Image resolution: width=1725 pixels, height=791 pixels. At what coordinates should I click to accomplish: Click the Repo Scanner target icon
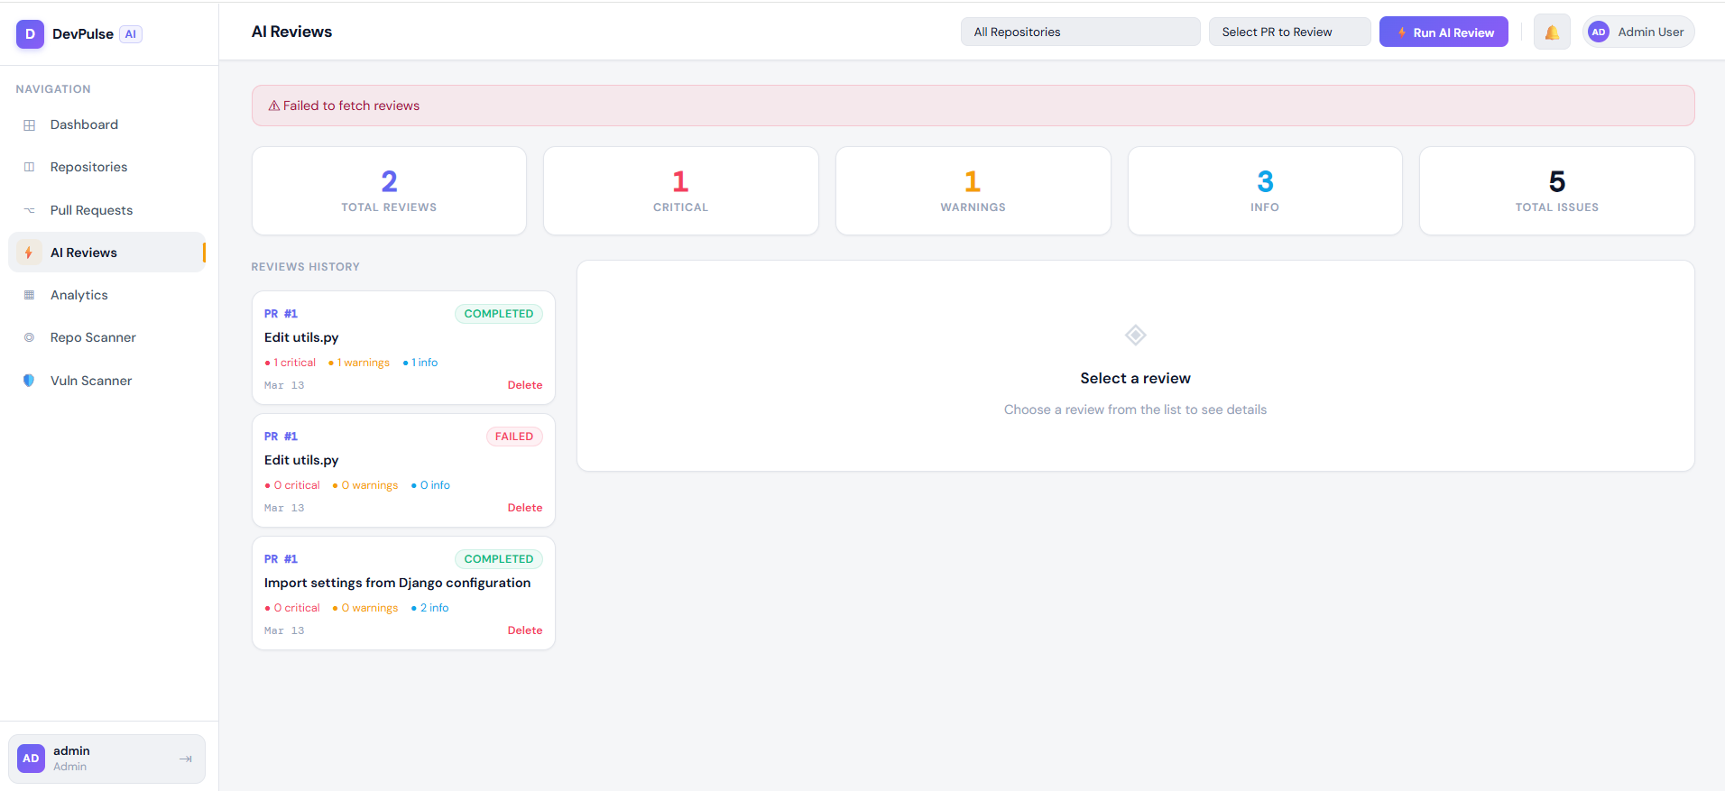(30, 337)
